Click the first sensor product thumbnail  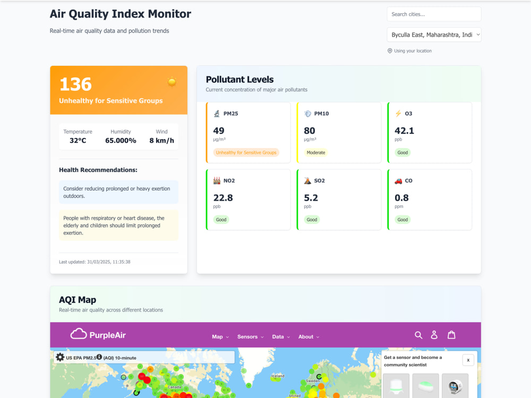pos(396,386)
